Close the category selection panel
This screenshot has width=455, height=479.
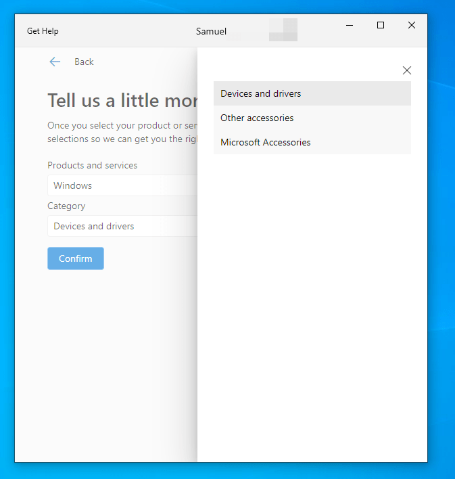point(407,70)
